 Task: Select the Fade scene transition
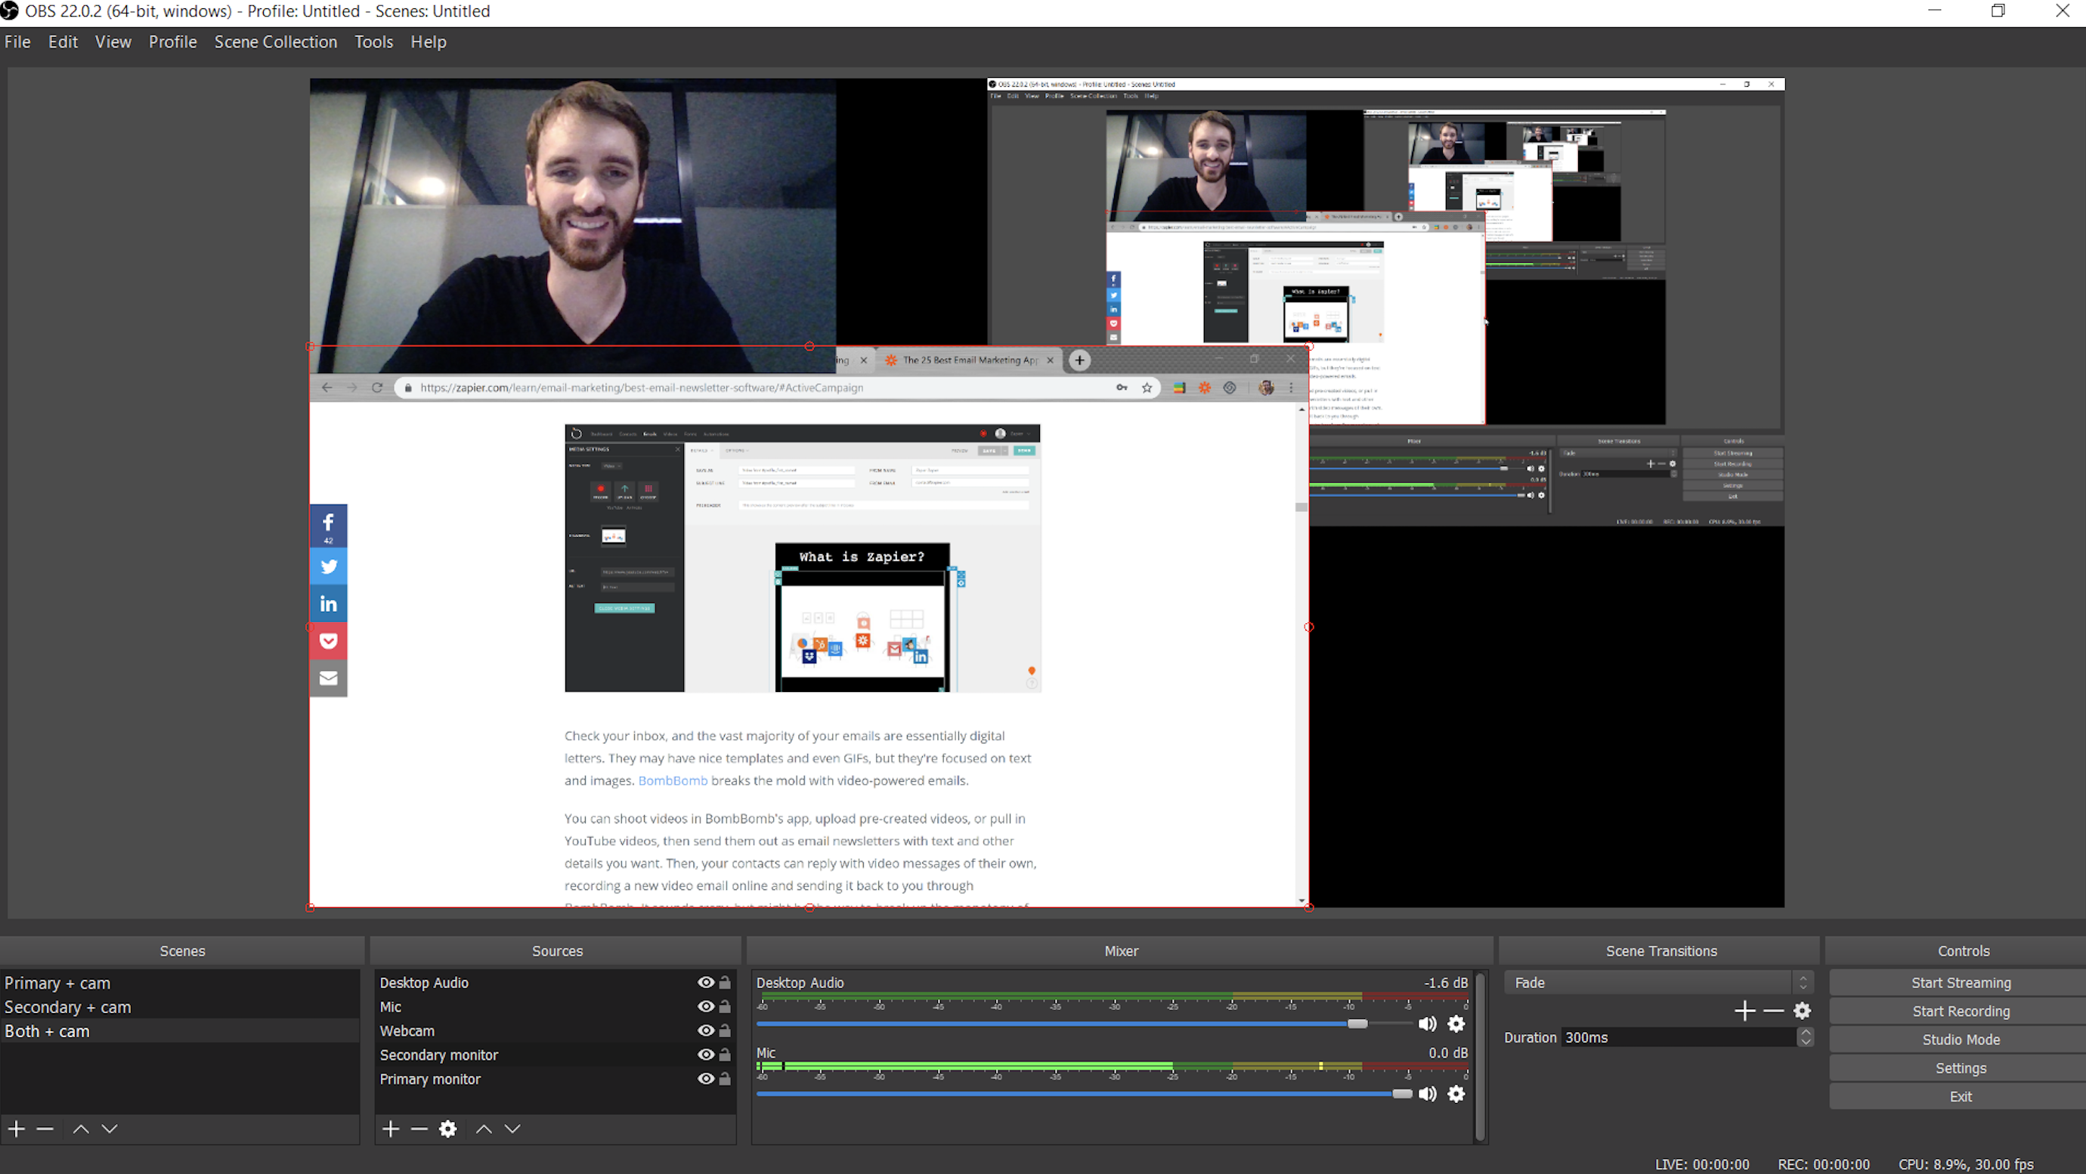pyautogui.click(x=1649, y=982)
